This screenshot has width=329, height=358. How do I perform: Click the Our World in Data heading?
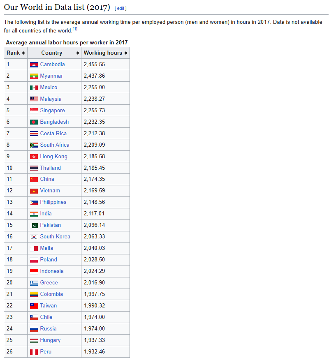pyautogui.click(x=57, y=7)
